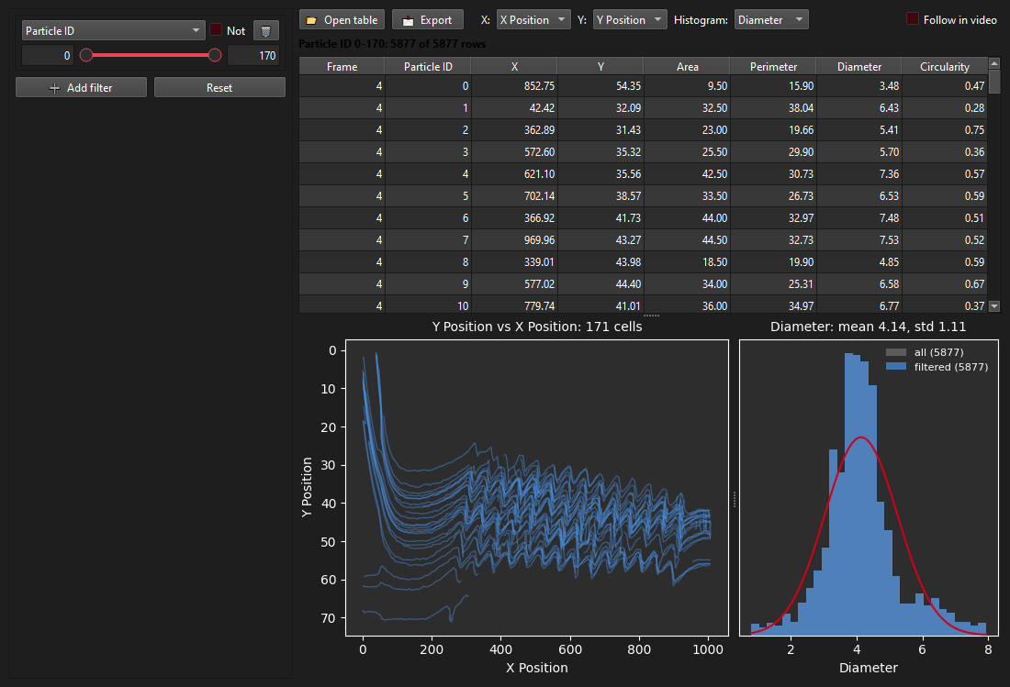Viewport: 1010px width, 687px height.
Task: Select Circularity value 0.75 cell
Action: coord(945,130)
